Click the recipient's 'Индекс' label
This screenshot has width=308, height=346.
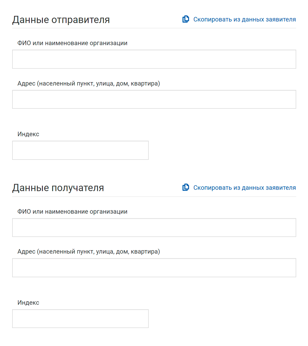(x=28, y=303)
